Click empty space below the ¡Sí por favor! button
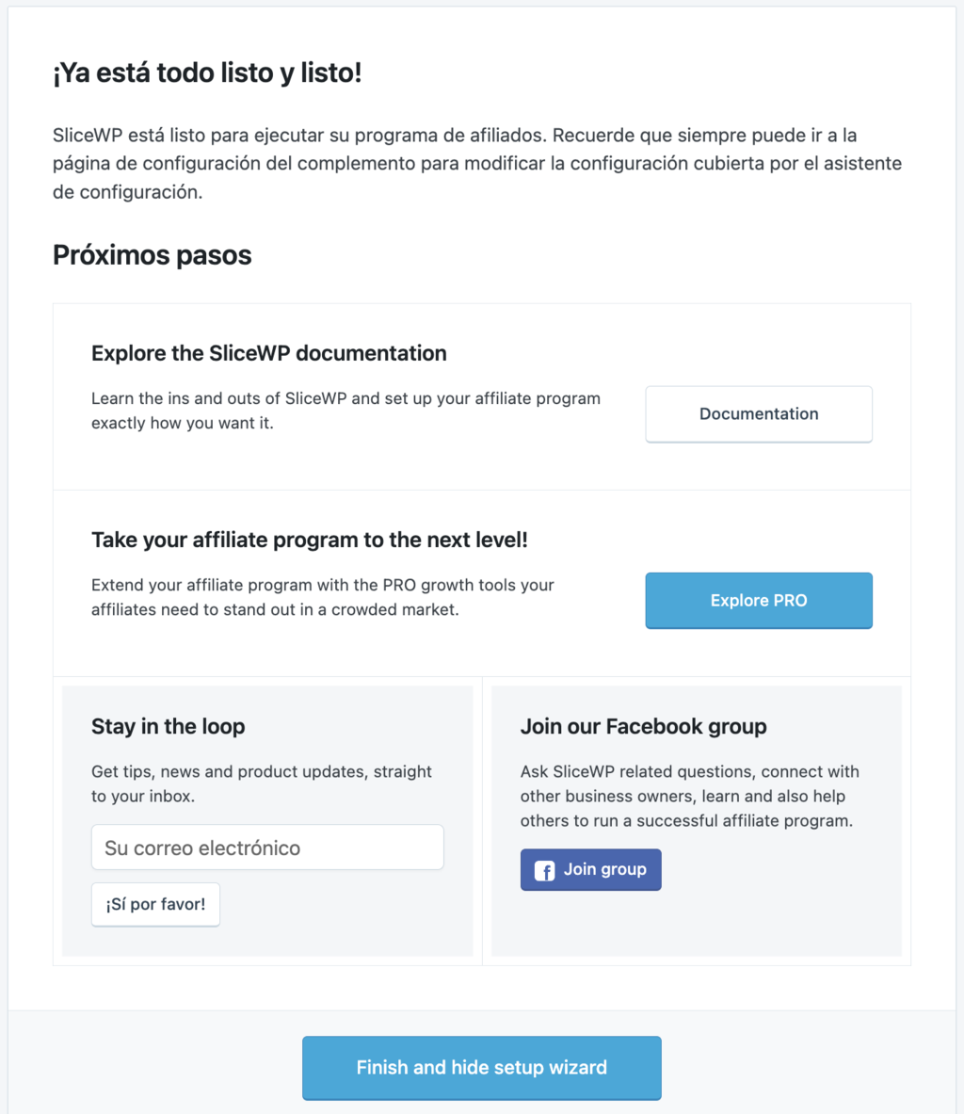Viewport: 964px width, 1114px height. [267, 942]
